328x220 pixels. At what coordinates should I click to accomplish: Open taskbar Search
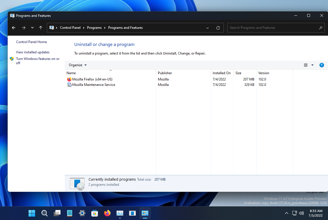[x=44, y=213]
